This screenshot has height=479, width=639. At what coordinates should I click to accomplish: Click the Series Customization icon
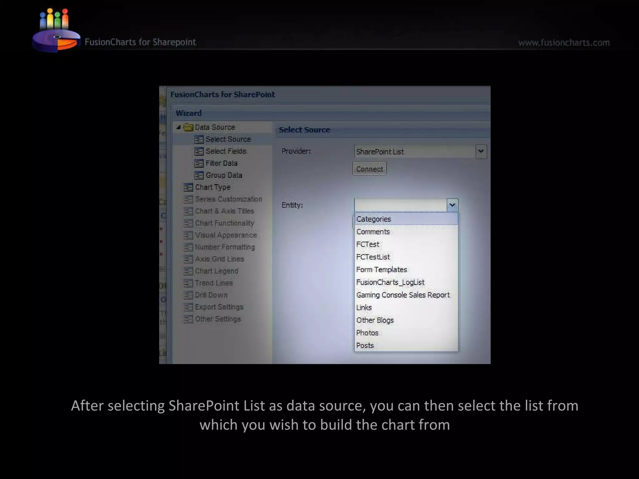click(x=188, y=199)
